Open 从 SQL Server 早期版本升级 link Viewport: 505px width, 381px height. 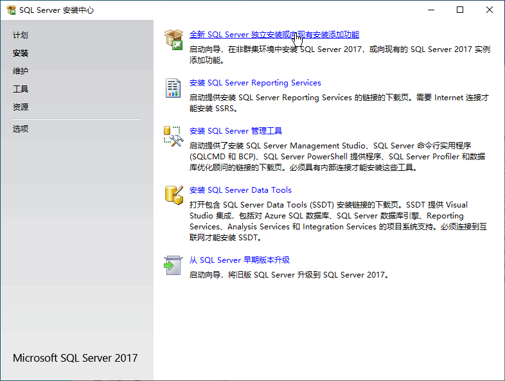tap(240, 260)
